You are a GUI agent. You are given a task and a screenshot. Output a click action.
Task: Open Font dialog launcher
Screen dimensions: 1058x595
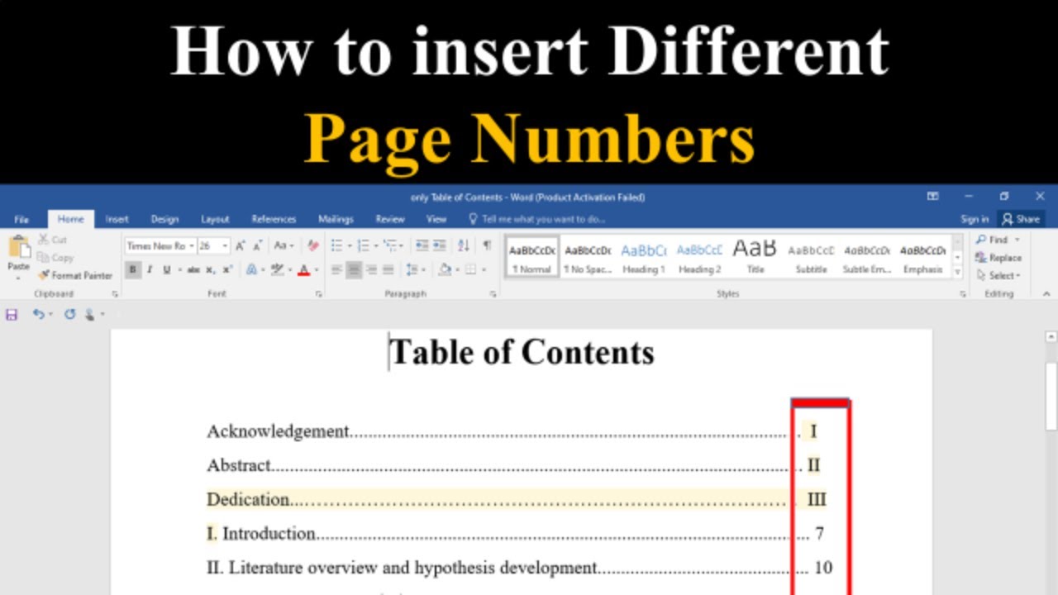click(318, 293)
